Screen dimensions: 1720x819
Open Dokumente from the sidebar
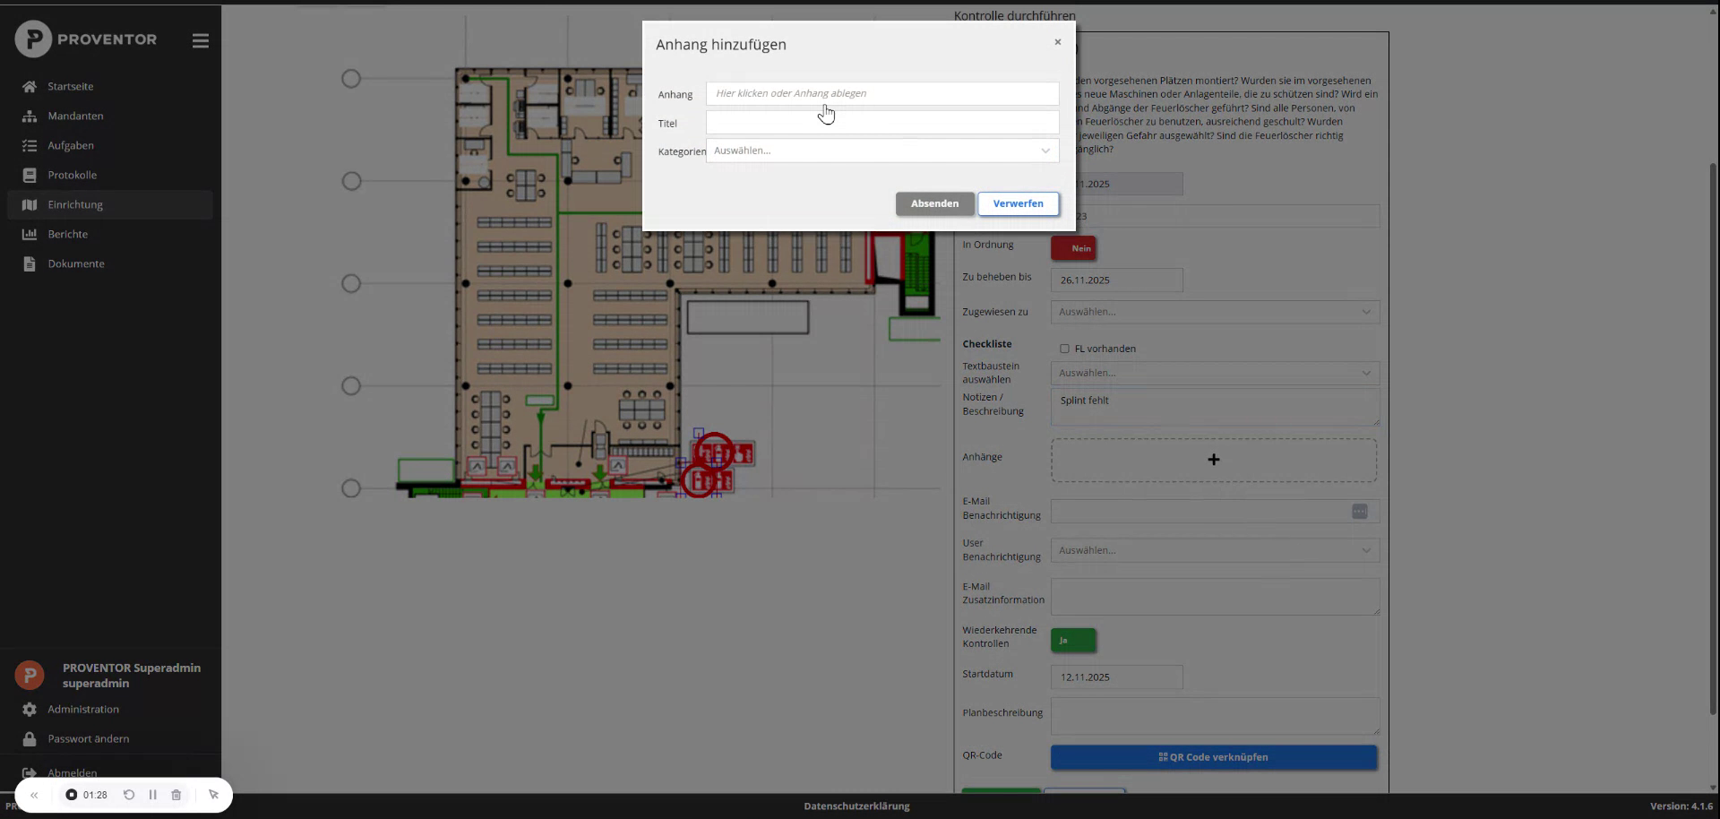[x=30, y=263]
